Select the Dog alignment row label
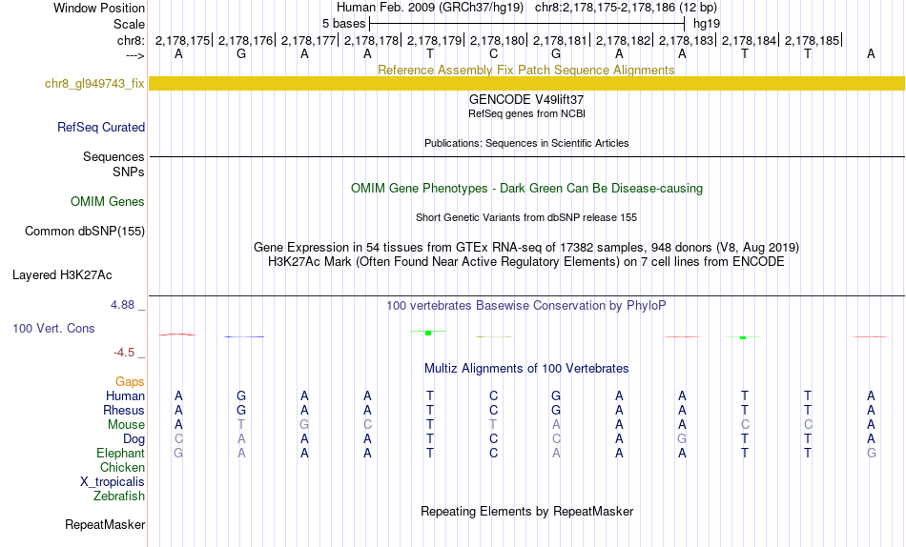 134,439
